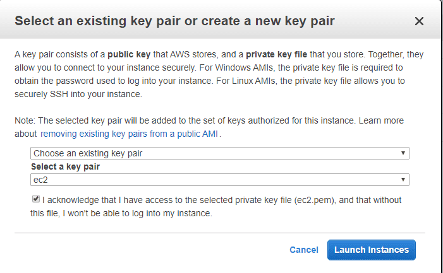443x273 pixels.
Task: Click the dialog title heading text
Action: pos(174,21)
